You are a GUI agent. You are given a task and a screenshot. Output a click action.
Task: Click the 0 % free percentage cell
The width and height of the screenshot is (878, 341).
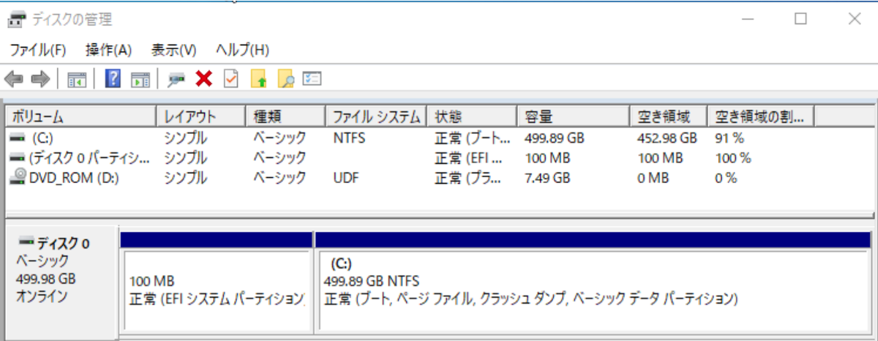(725, 177)
